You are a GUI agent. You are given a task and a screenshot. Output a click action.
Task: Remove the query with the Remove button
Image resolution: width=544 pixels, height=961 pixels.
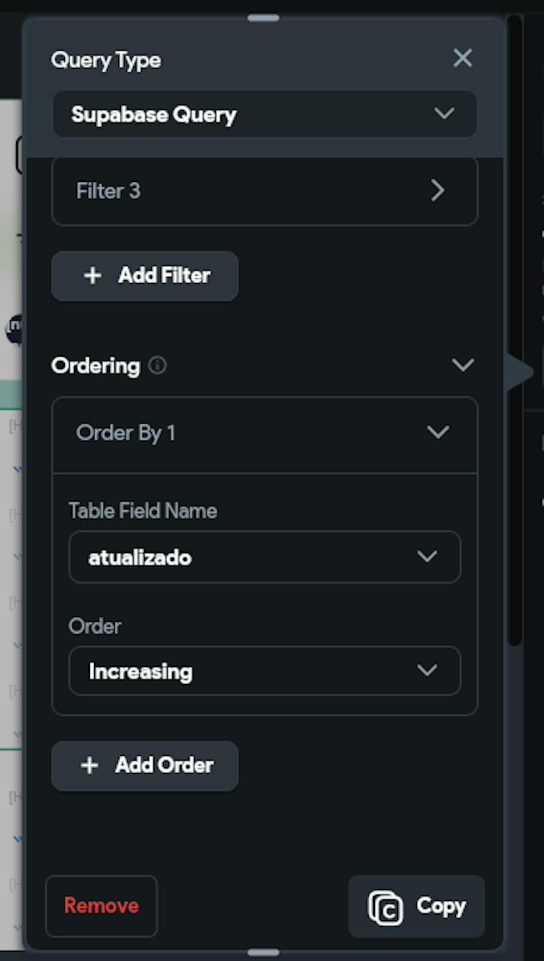tap(101, 906)
